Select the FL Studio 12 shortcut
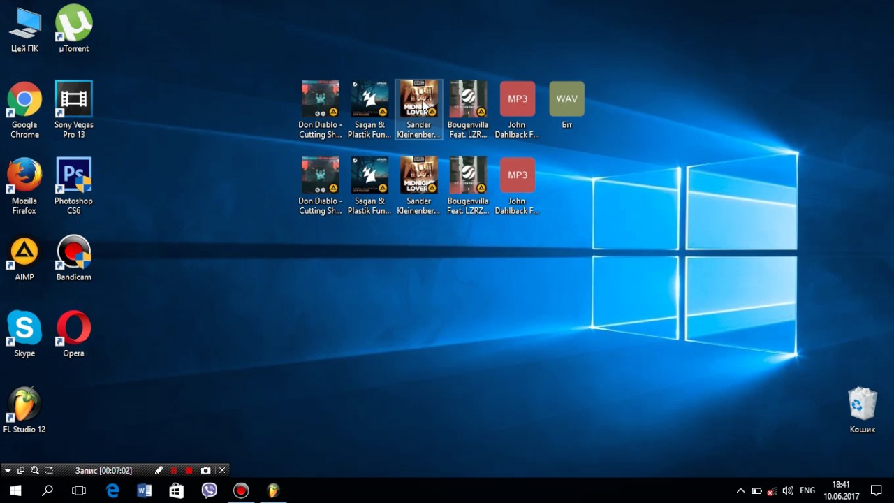894x503 pixels. click(24, 410)
